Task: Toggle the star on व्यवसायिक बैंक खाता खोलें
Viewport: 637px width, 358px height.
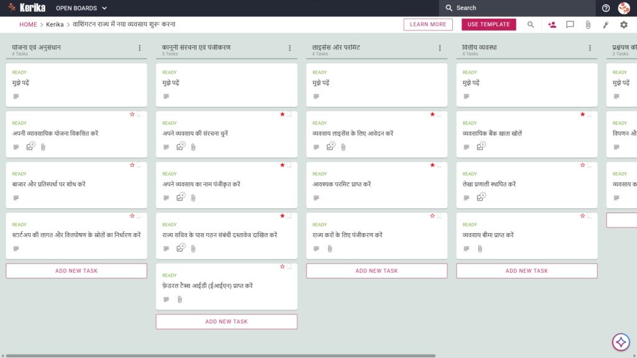Action: click(582, 114)
